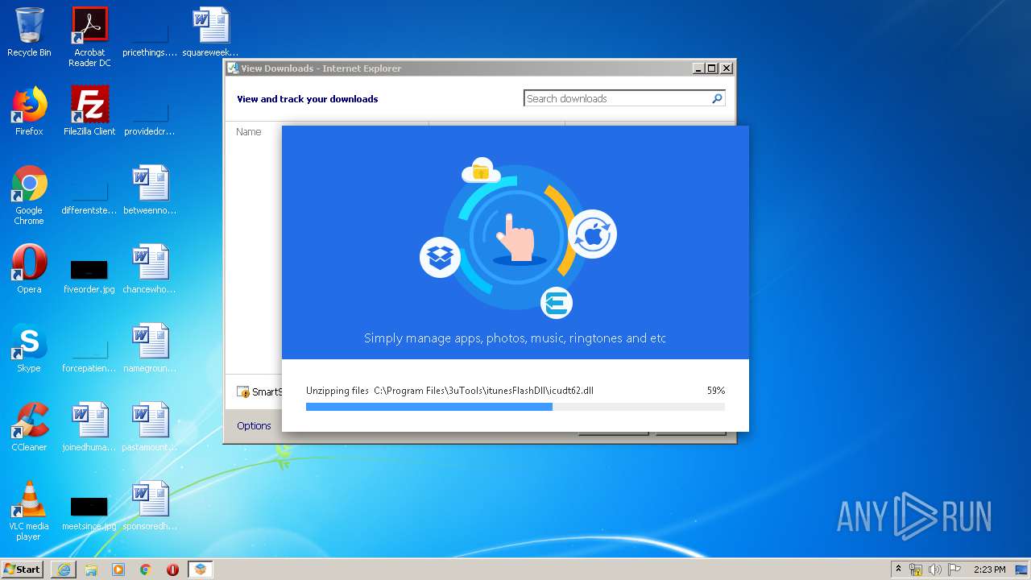Show hidden system tray icons
The image size is (1031, 580).
coord(899,570)
